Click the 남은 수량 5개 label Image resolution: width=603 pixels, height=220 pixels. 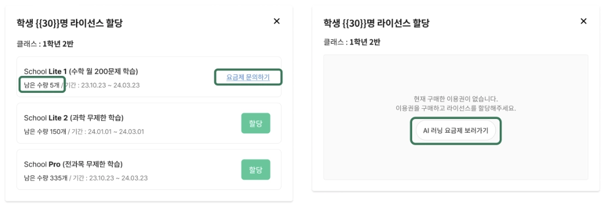click(42, 85)
